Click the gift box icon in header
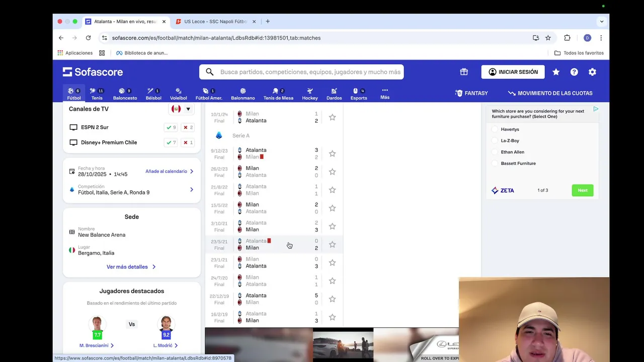 point(464,72)
